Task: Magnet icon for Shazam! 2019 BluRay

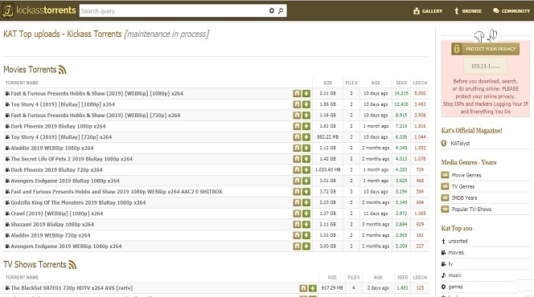Action: point(297,224)
